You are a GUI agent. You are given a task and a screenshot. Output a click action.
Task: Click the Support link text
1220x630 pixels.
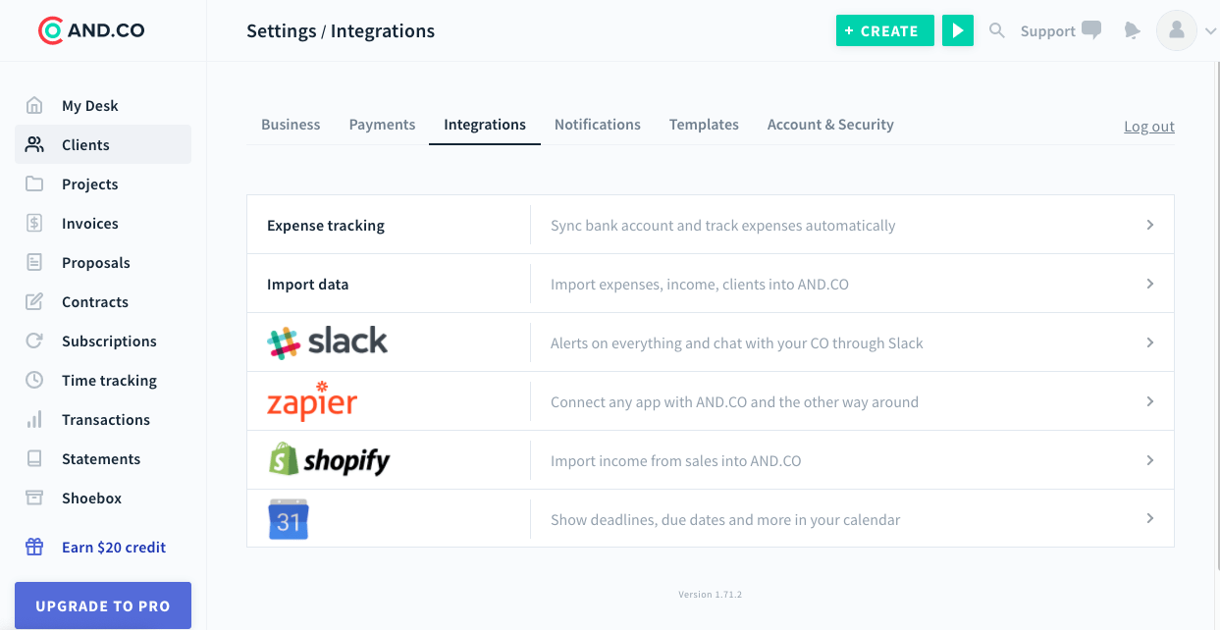click(x=1048, y=31)
